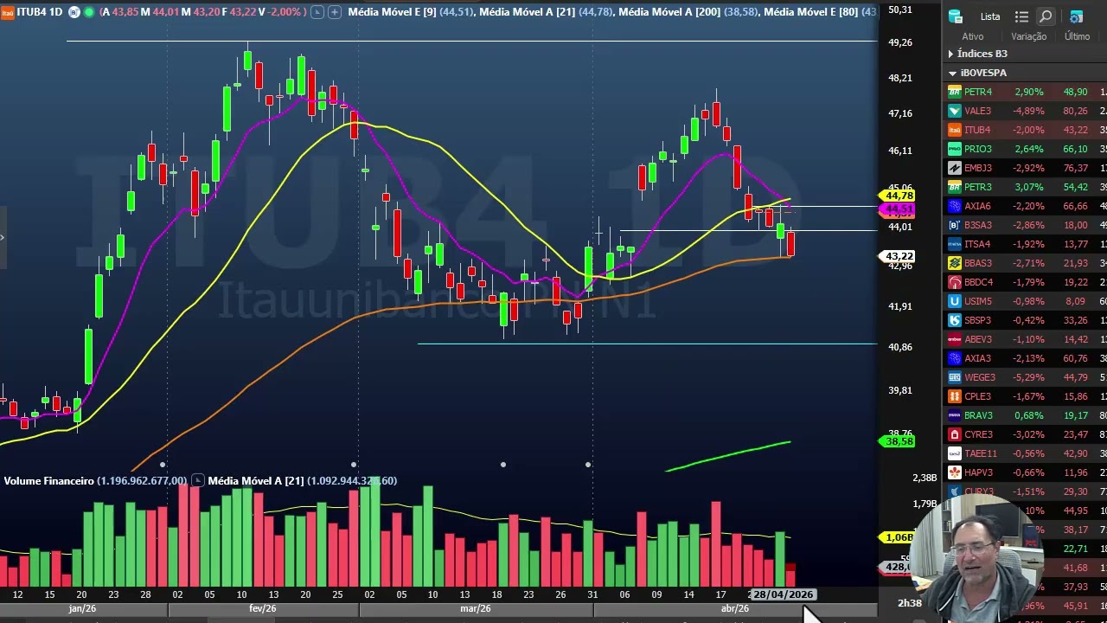Click PETR4 last price 48,90 cell
The width and height of the screenshot is (1107, 623).
[x=1076, y=92]
